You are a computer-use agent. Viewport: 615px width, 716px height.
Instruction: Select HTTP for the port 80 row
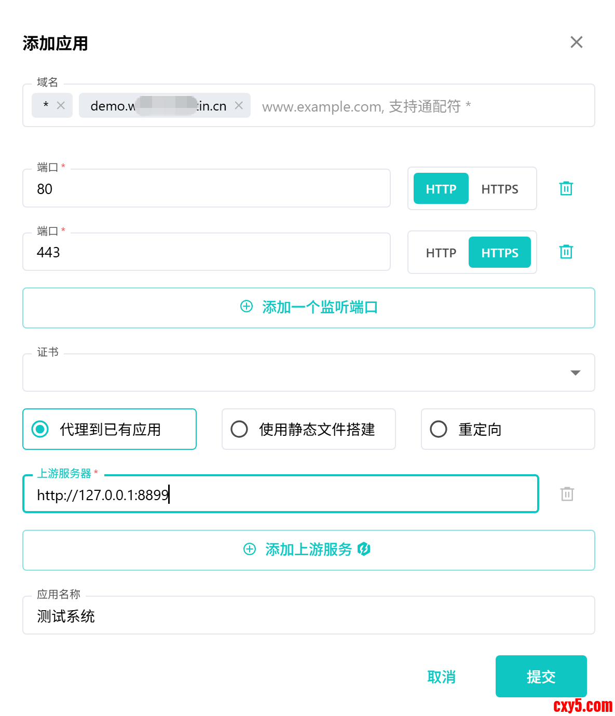[441, 189]
